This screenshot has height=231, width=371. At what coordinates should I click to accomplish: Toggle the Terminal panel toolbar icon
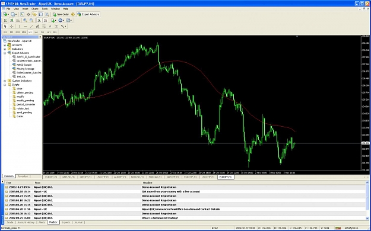coord(41,14)
